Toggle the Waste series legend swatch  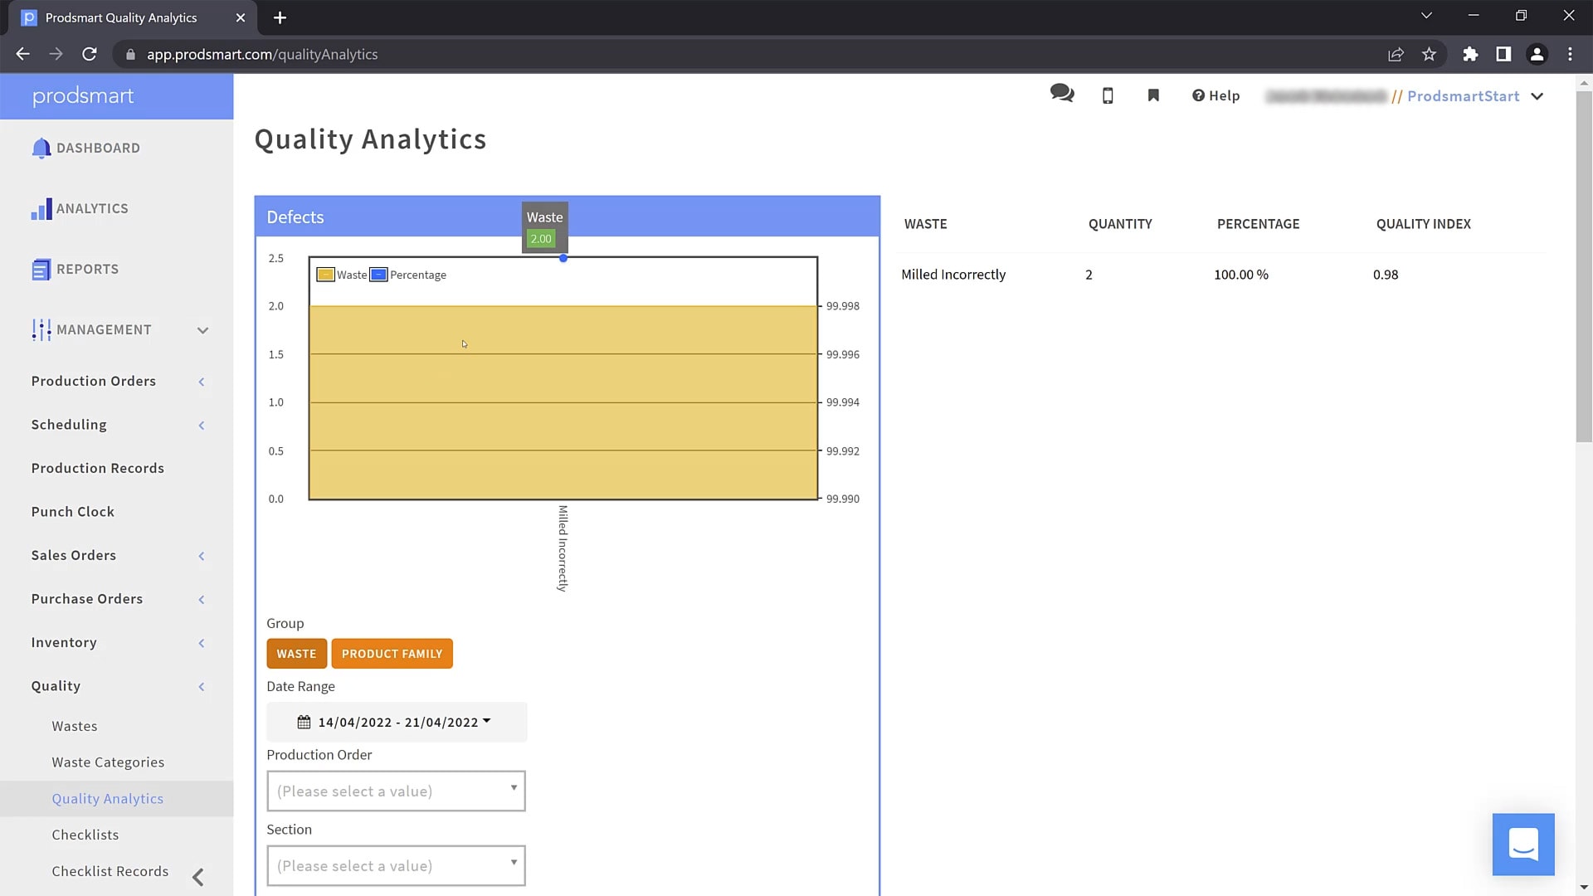326,275
